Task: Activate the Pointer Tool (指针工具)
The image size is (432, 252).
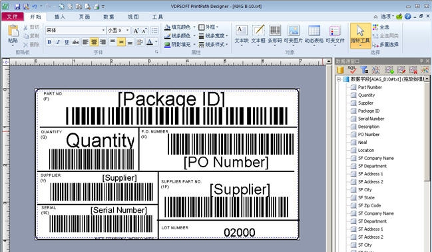Action: tap(360, 36)
